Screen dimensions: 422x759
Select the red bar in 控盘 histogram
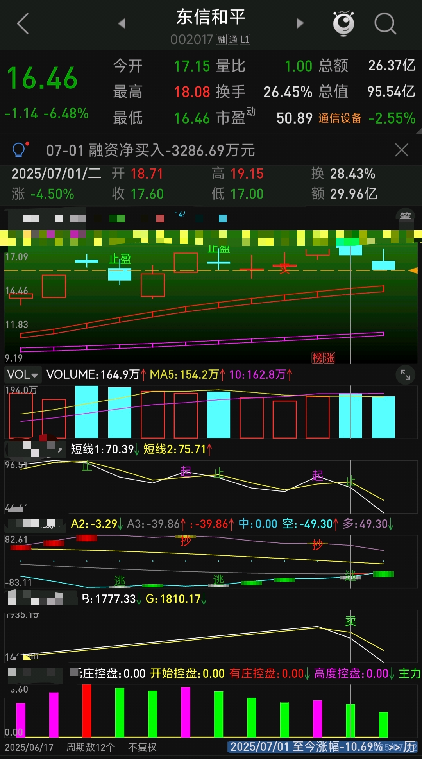click(87, 711)
